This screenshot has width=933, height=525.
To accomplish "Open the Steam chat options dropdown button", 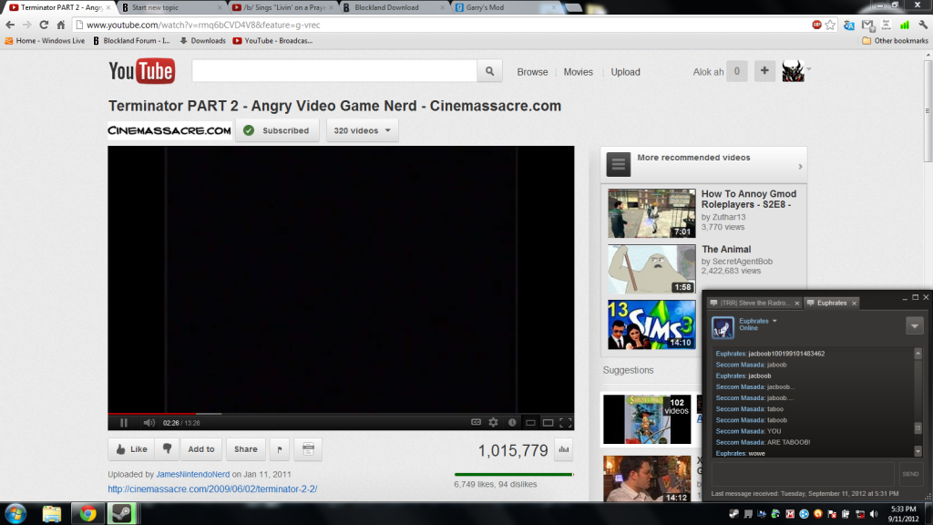I will coord(915,325).
